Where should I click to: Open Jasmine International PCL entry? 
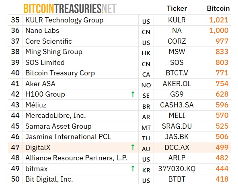68,137
